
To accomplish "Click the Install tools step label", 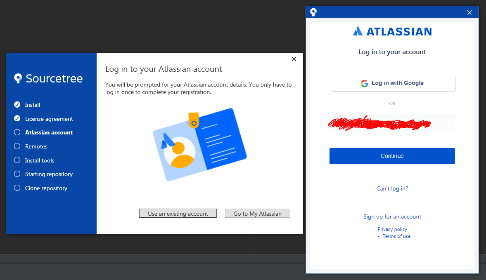I will tap(40, 160).
